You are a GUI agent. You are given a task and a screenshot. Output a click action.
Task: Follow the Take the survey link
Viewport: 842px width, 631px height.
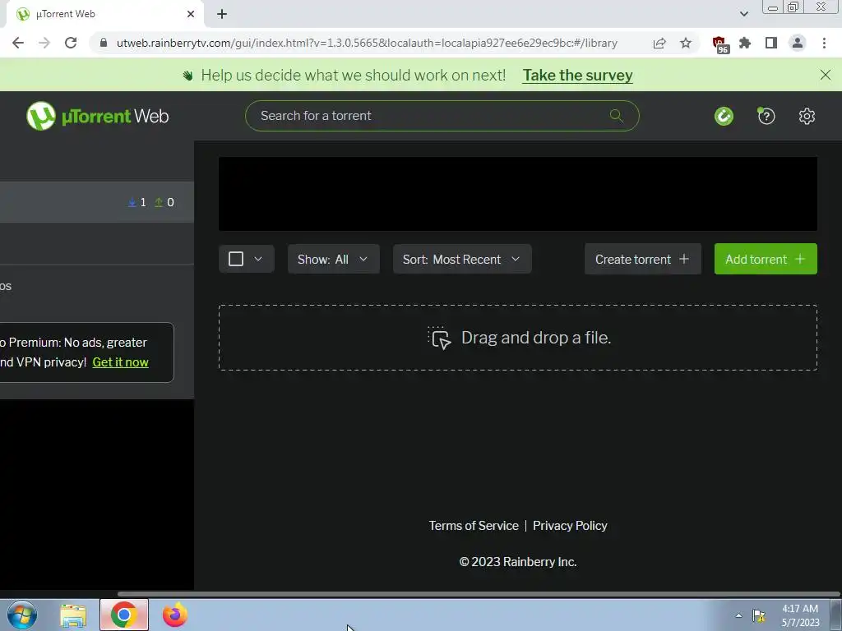click(578, 75)
